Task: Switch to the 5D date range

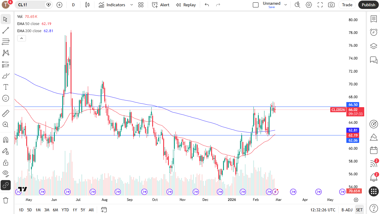Action: pyautogui.click(x=29, y=210)
